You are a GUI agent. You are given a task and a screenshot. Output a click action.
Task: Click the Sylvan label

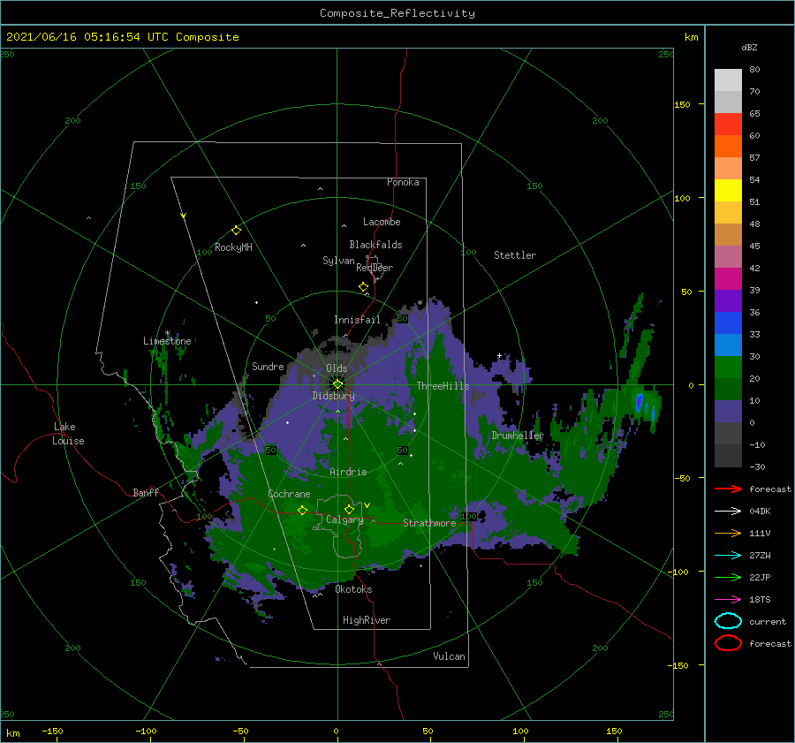tap(338, 261)
